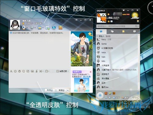
Task: Switch to the recent conversations tab
Action: point(134,32)
